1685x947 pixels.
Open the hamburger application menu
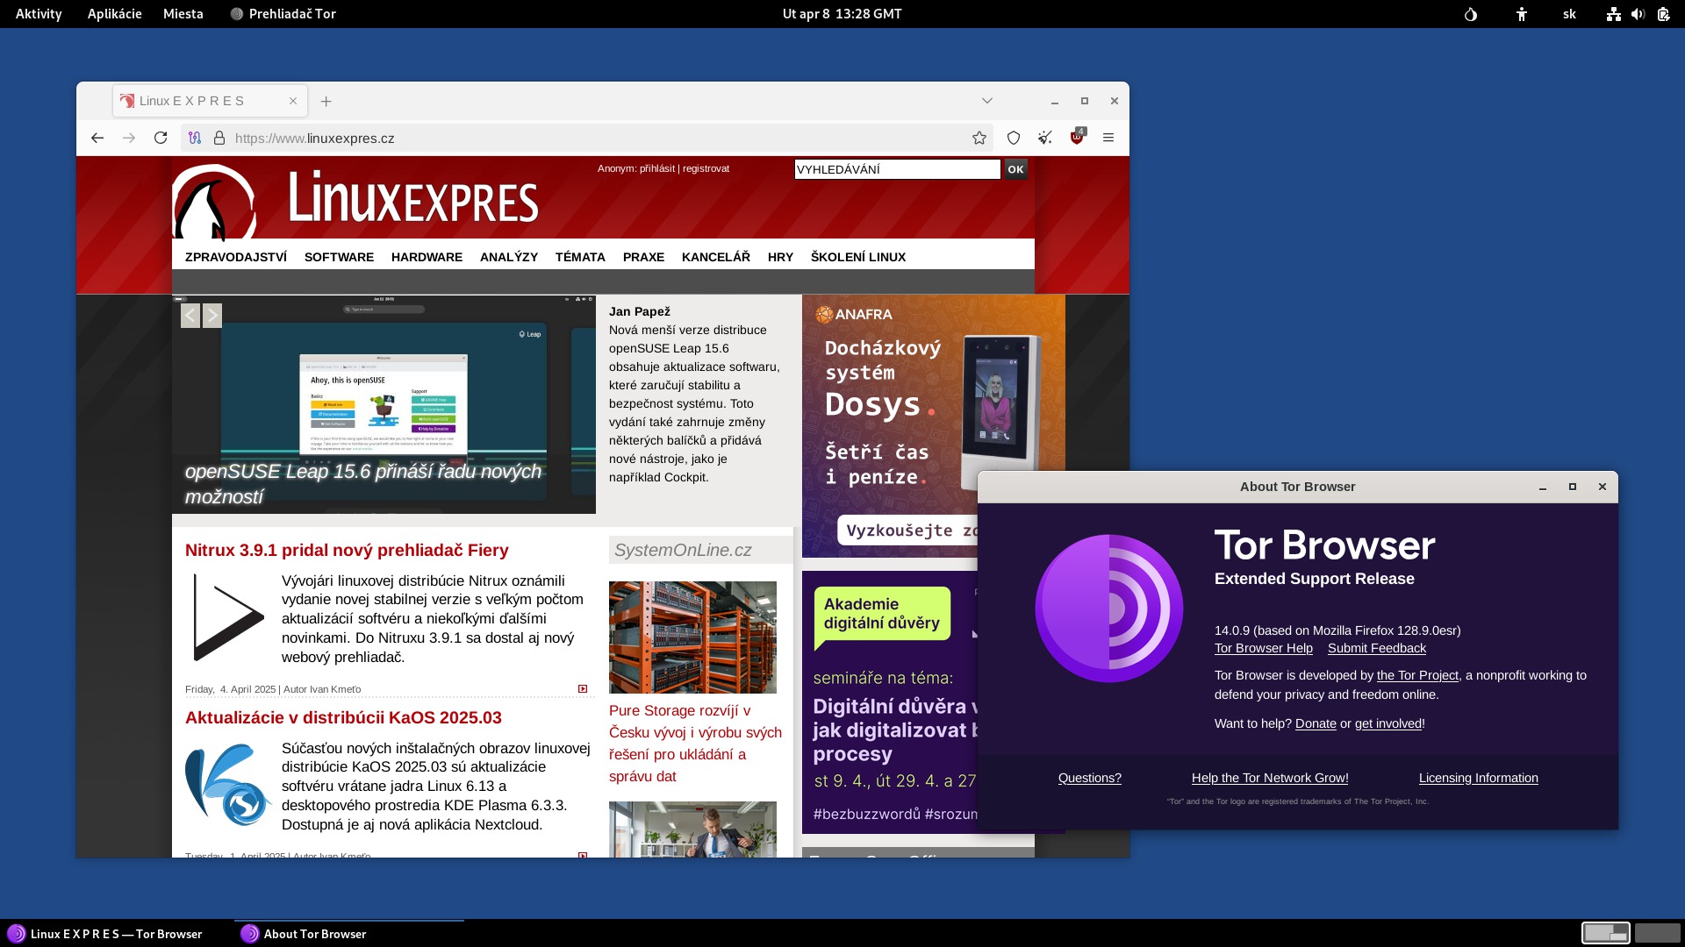point(1108,138)
